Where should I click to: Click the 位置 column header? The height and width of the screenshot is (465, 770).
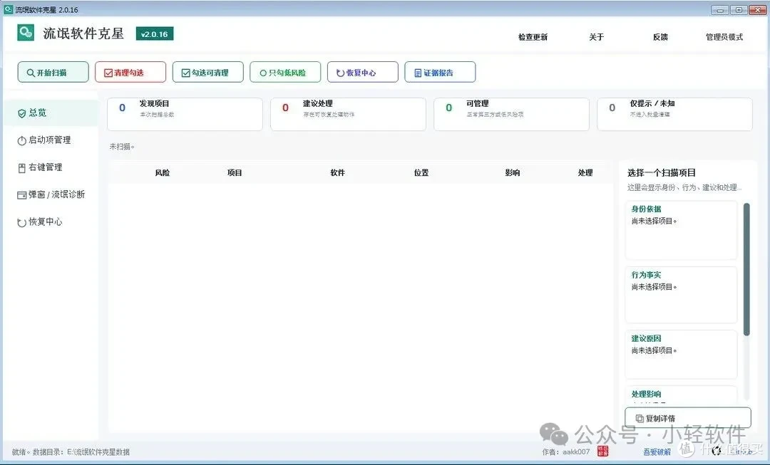(x=421, y=172)
